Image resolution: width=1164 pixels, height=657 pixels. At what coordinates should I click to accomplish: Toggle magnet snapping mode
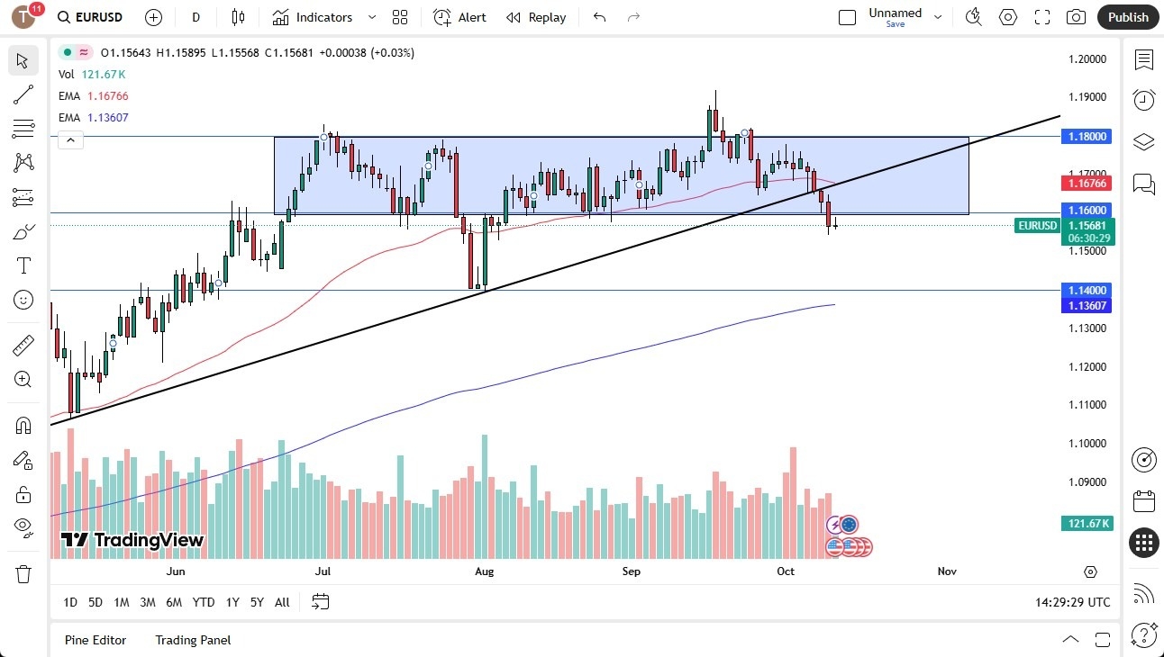pos(23,425)
